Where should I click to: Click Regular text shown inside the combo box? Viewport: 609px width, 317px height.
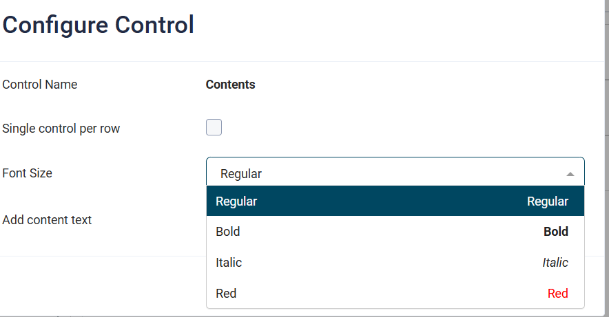click(241, 174)
